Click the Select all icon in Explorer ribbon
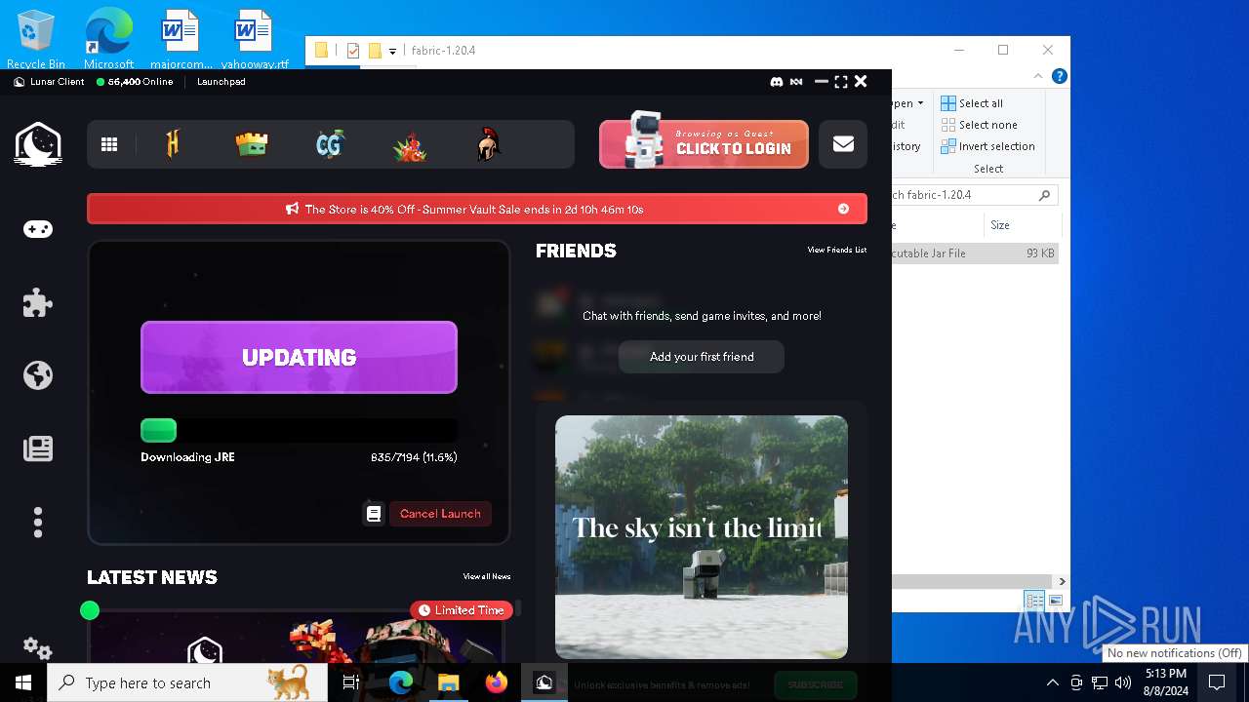 click(948, 103)
